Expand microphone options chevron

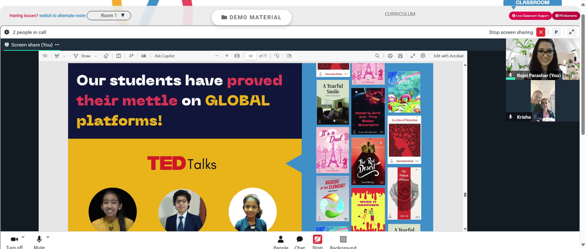48,237
